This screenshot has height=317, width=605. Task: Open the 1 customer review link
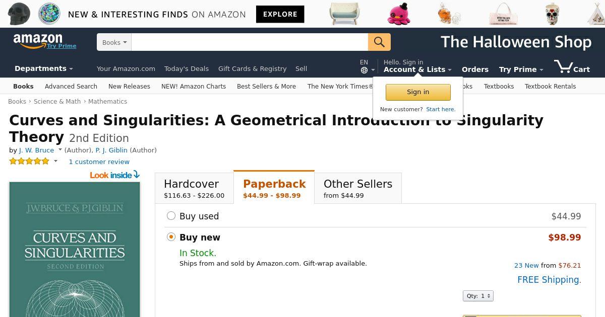[x=99, y=162]
